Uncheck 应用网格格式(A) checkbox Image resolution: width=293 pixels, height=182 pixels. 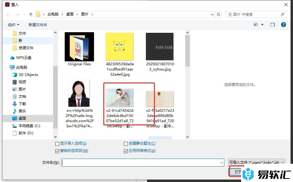[x=126, y=151]
